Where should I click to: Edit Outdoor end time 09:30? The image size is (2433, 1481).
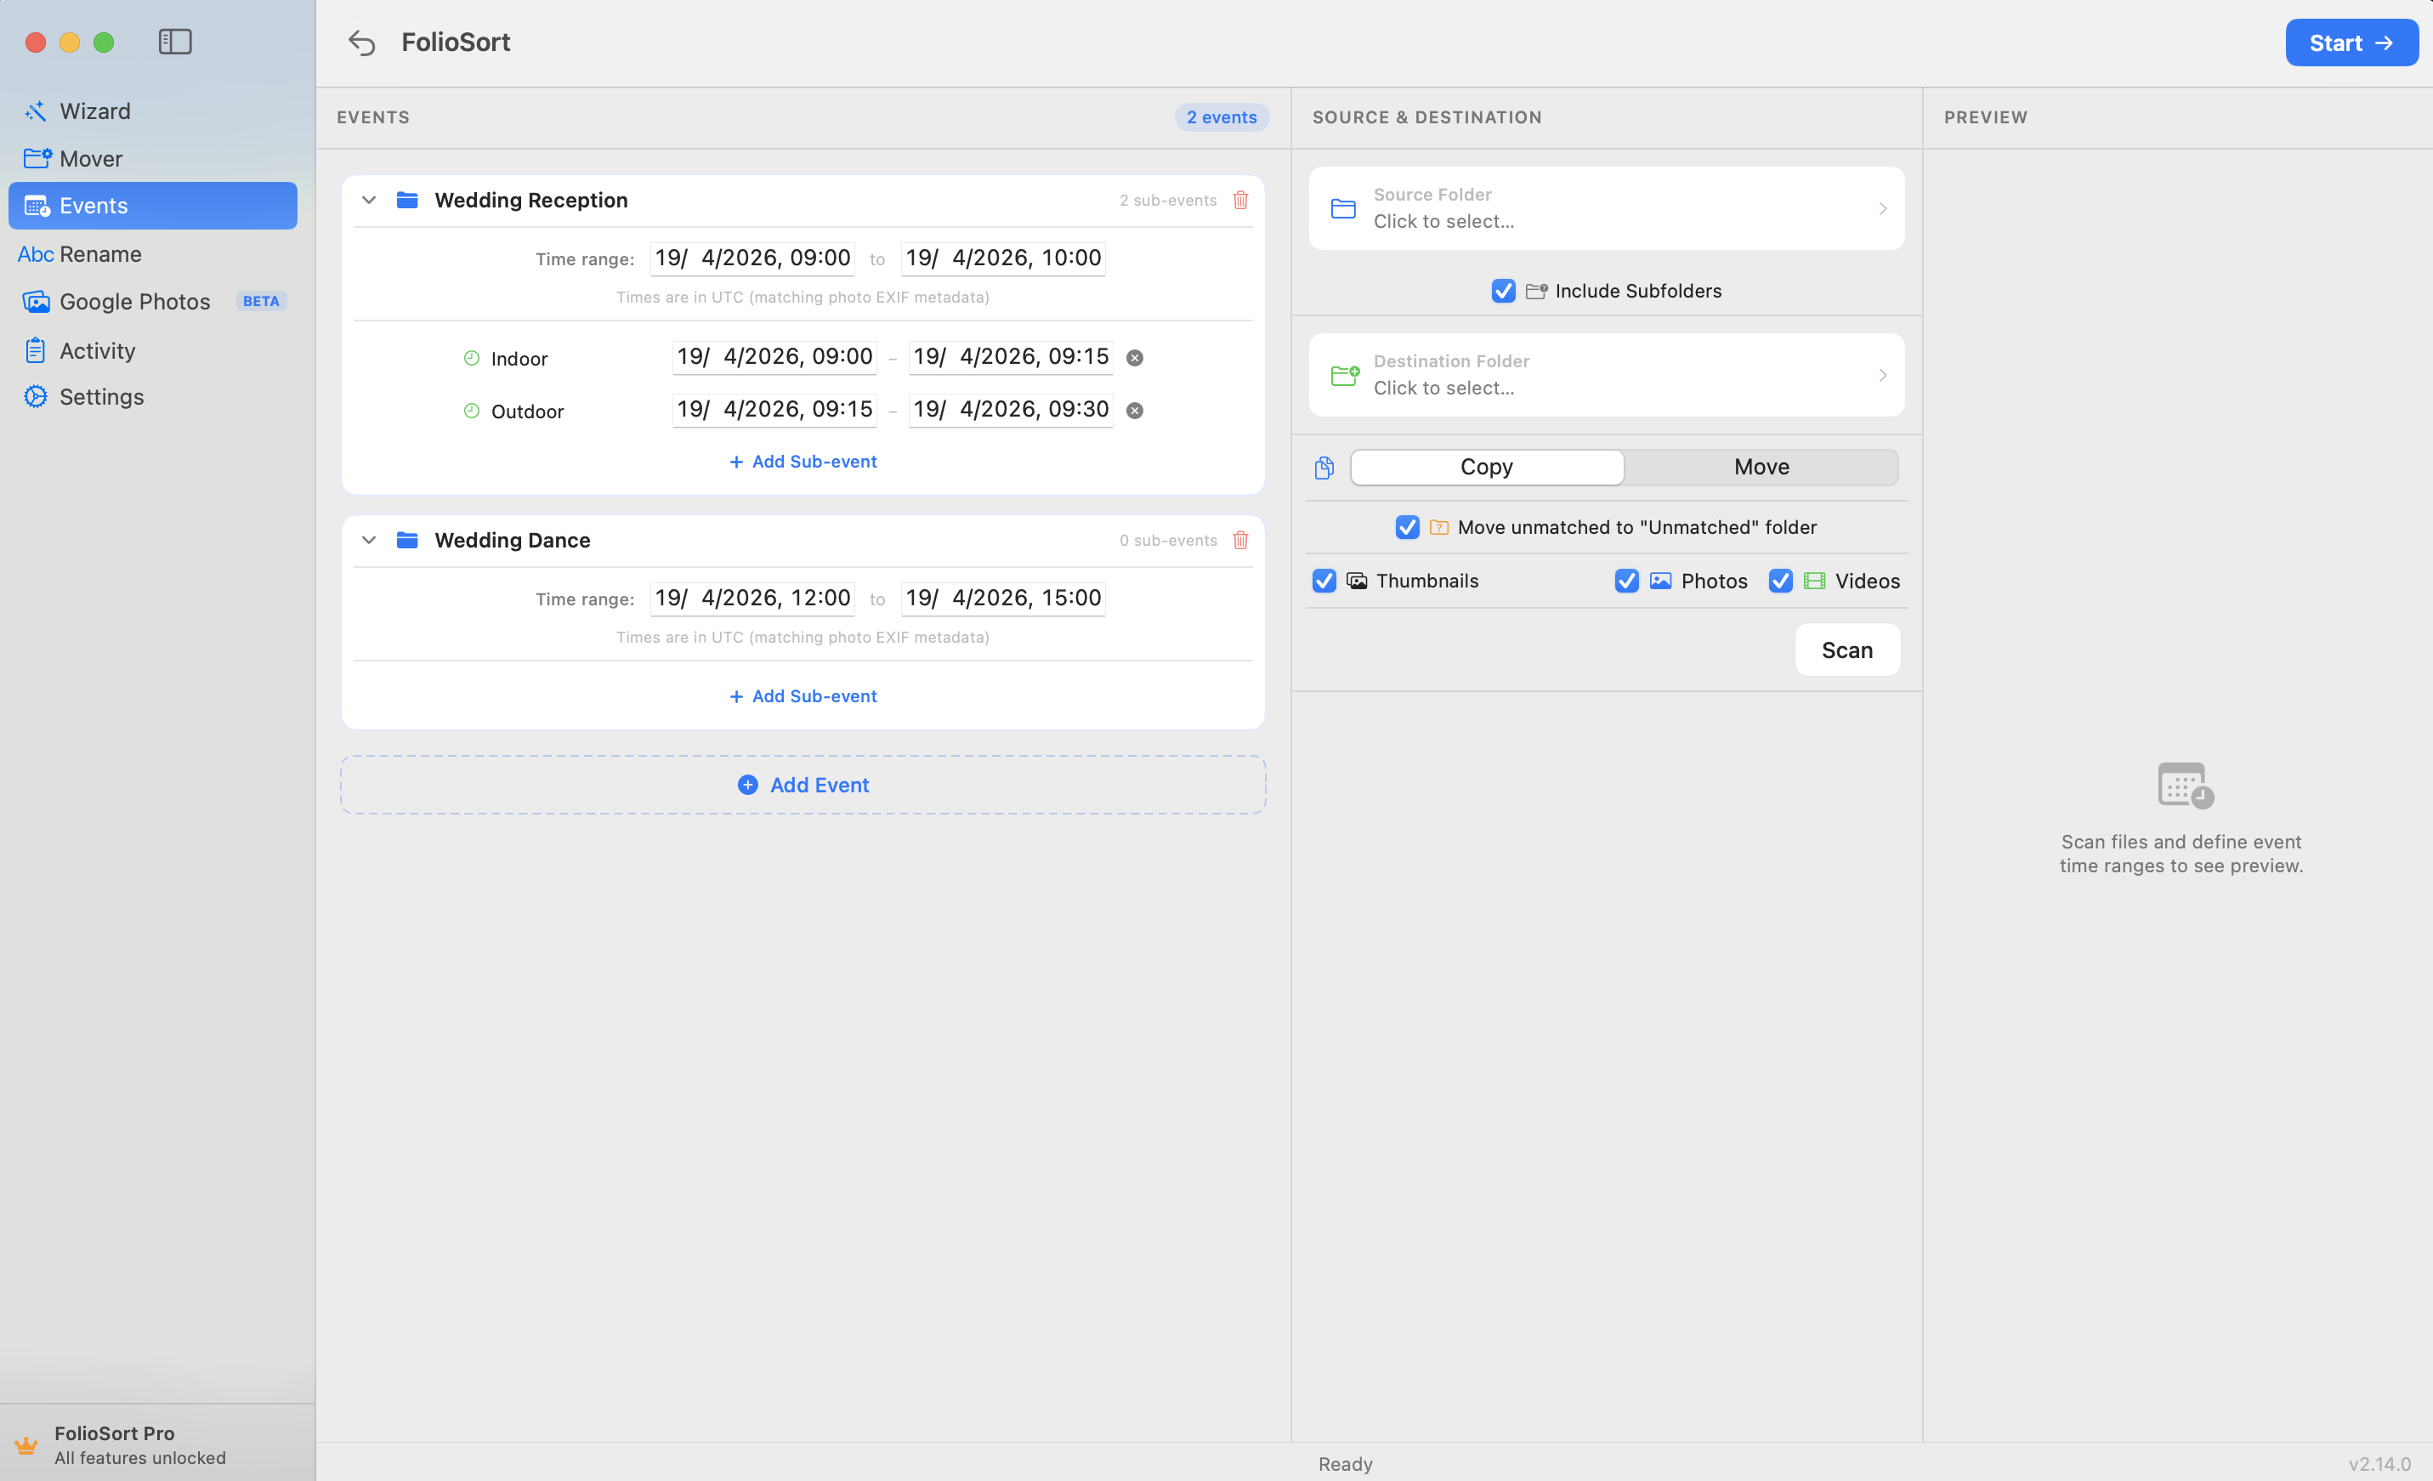[1010, 409]
